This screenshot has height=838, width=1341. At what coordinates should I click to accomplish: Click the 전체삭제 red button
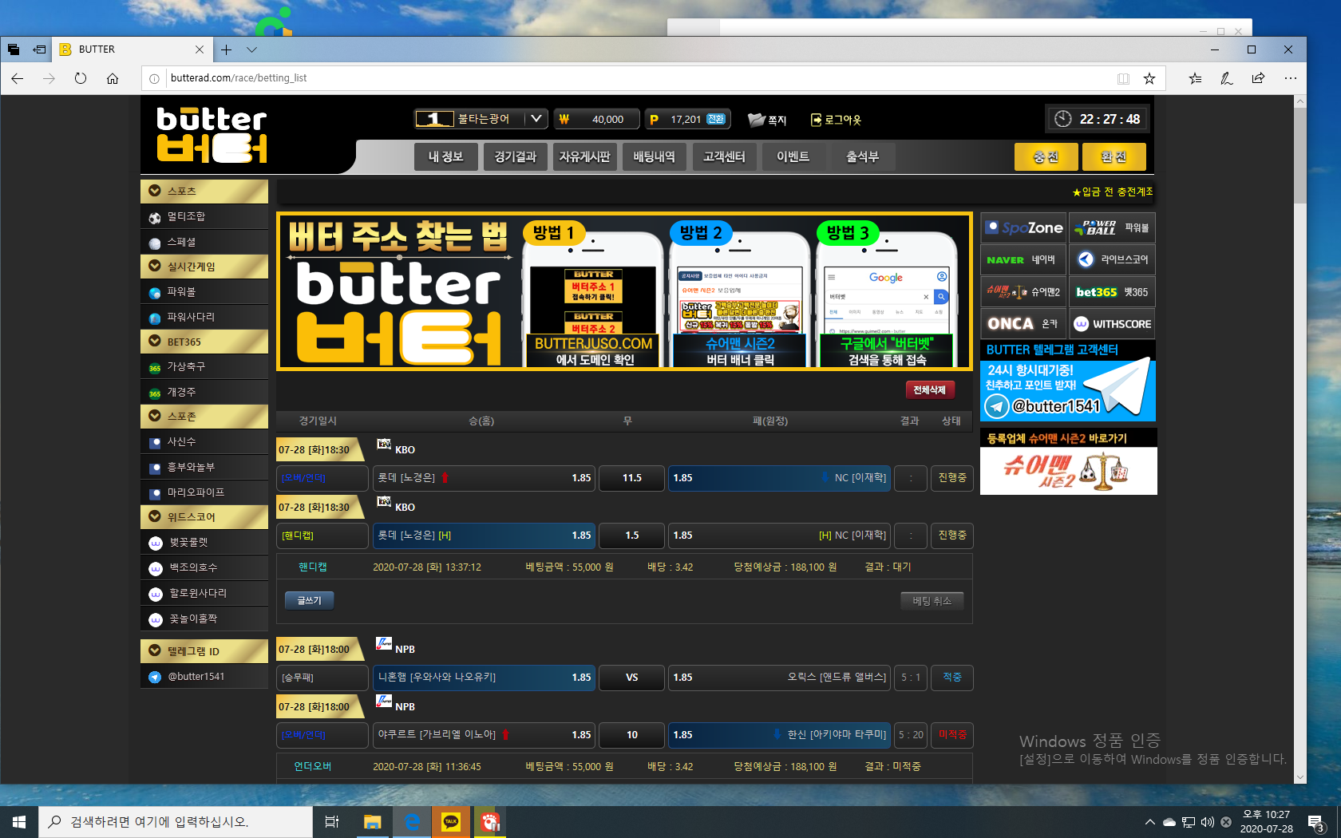pos(929,390)
